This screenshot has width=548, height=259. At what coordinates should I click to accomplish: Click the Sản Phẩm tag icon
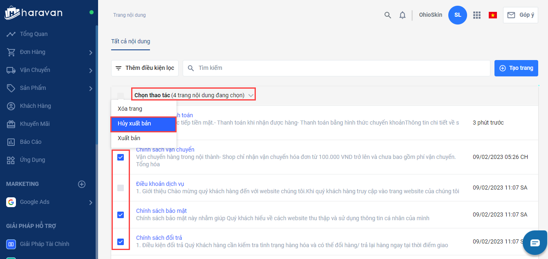click(x=11, y=88)
